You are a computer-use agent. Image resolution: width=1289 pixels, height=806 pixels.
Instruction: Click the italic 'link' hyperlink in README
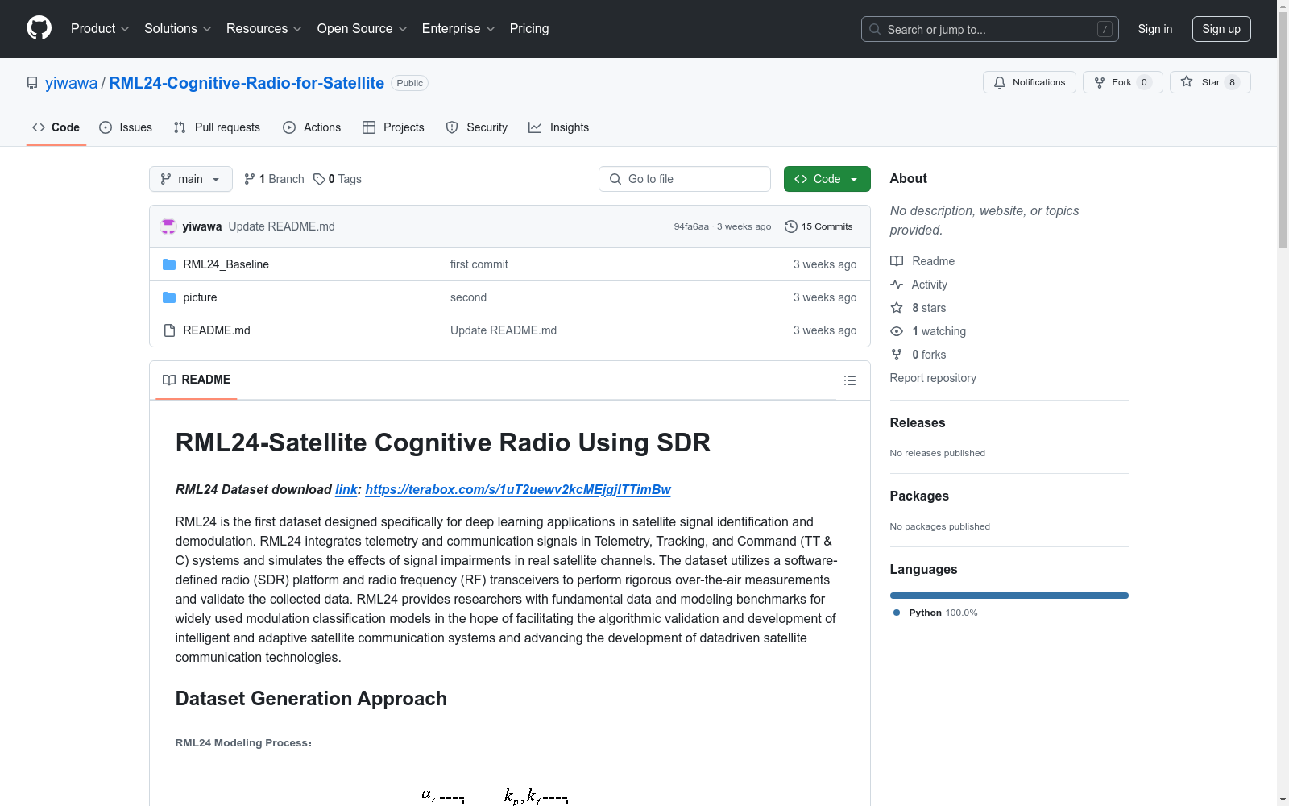tap(346, 489)
